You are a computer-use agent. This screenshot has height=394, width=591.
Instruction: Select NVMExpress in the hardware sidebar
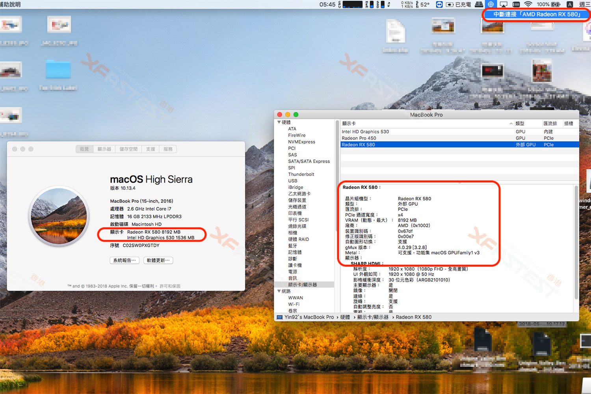click(x=301, y=142)
